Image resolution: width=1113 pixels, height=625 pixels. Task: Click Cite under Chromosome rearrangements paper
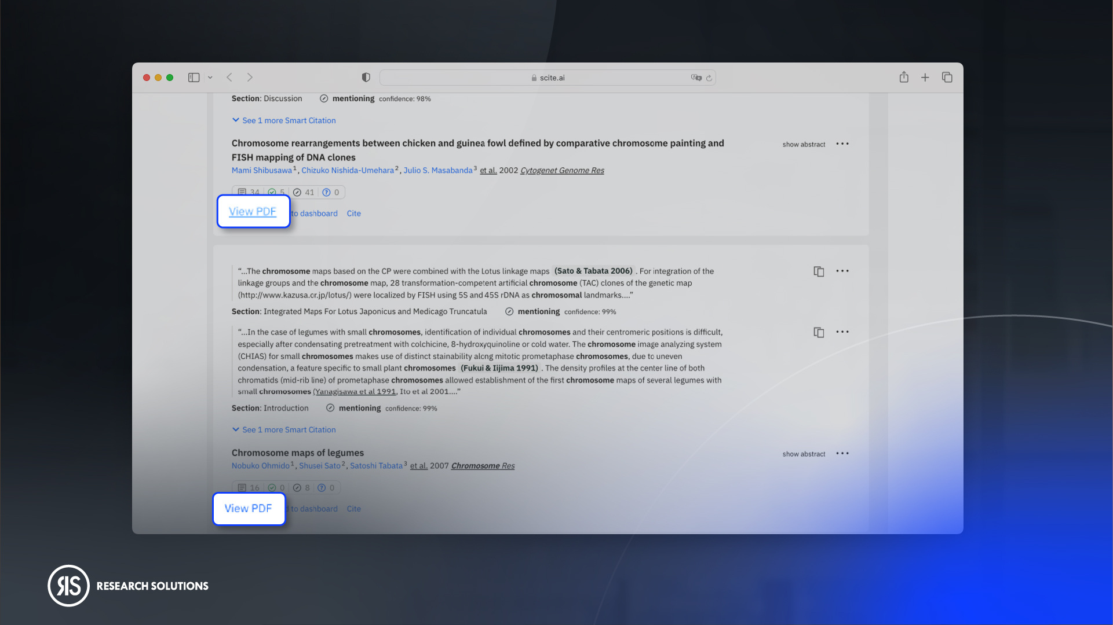click(353, 214)
